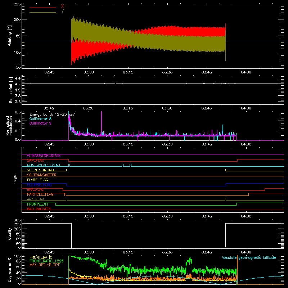Click the NON_SOLAR_EVENT pulse near 03:13
Image resolution: width=288 pixels, height=288 pixels.
point(123,165)
